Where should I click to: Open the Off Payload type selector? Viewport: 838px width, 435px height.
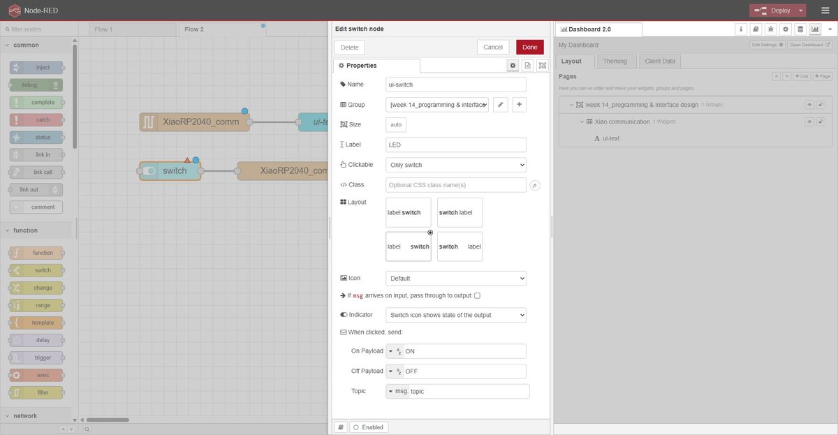pyautogui.click(x=395, y=371)
